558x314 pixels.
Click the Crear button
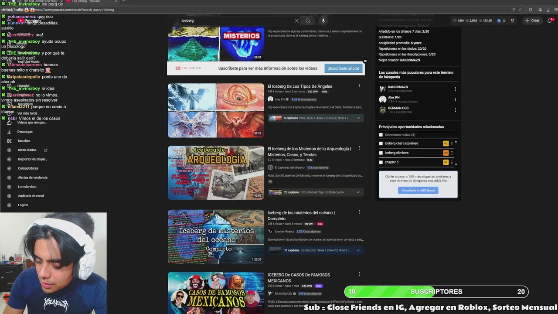532,20
